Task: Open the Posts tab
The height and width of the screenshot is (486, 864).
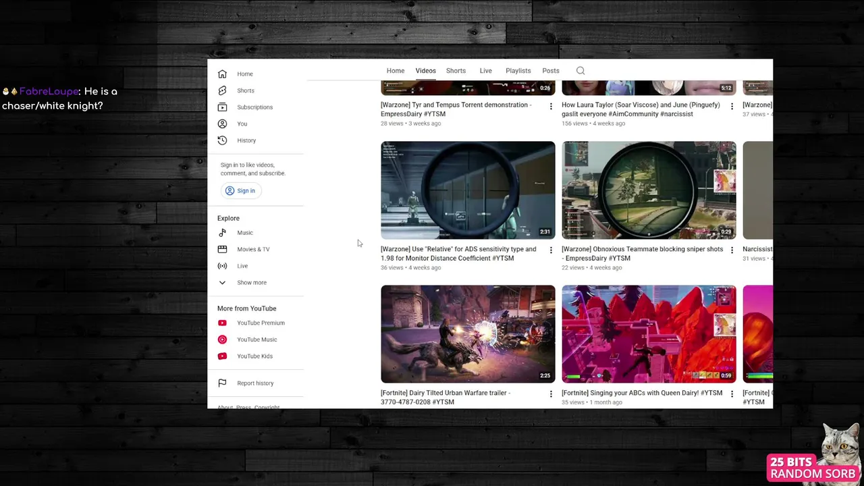Action: click(551, 70)
